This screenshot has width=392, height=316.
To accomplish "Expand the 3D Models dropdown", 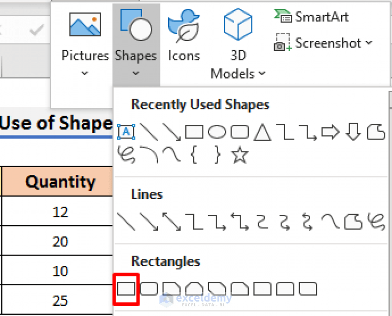I will tap(238, 44).
